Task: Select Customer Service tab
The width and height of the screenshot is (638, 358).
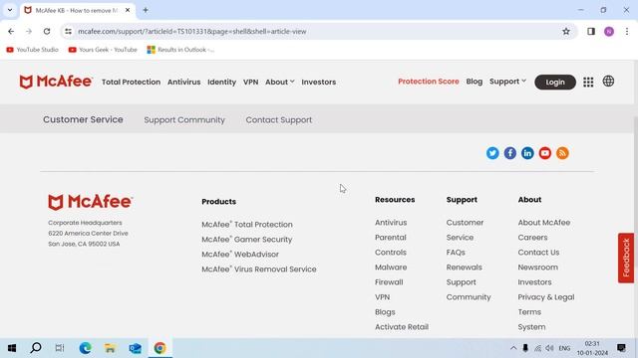Action: click(x=83, y=119)
